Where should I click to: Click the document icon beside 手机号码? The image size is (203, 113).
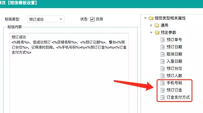[x=162, y=83]
